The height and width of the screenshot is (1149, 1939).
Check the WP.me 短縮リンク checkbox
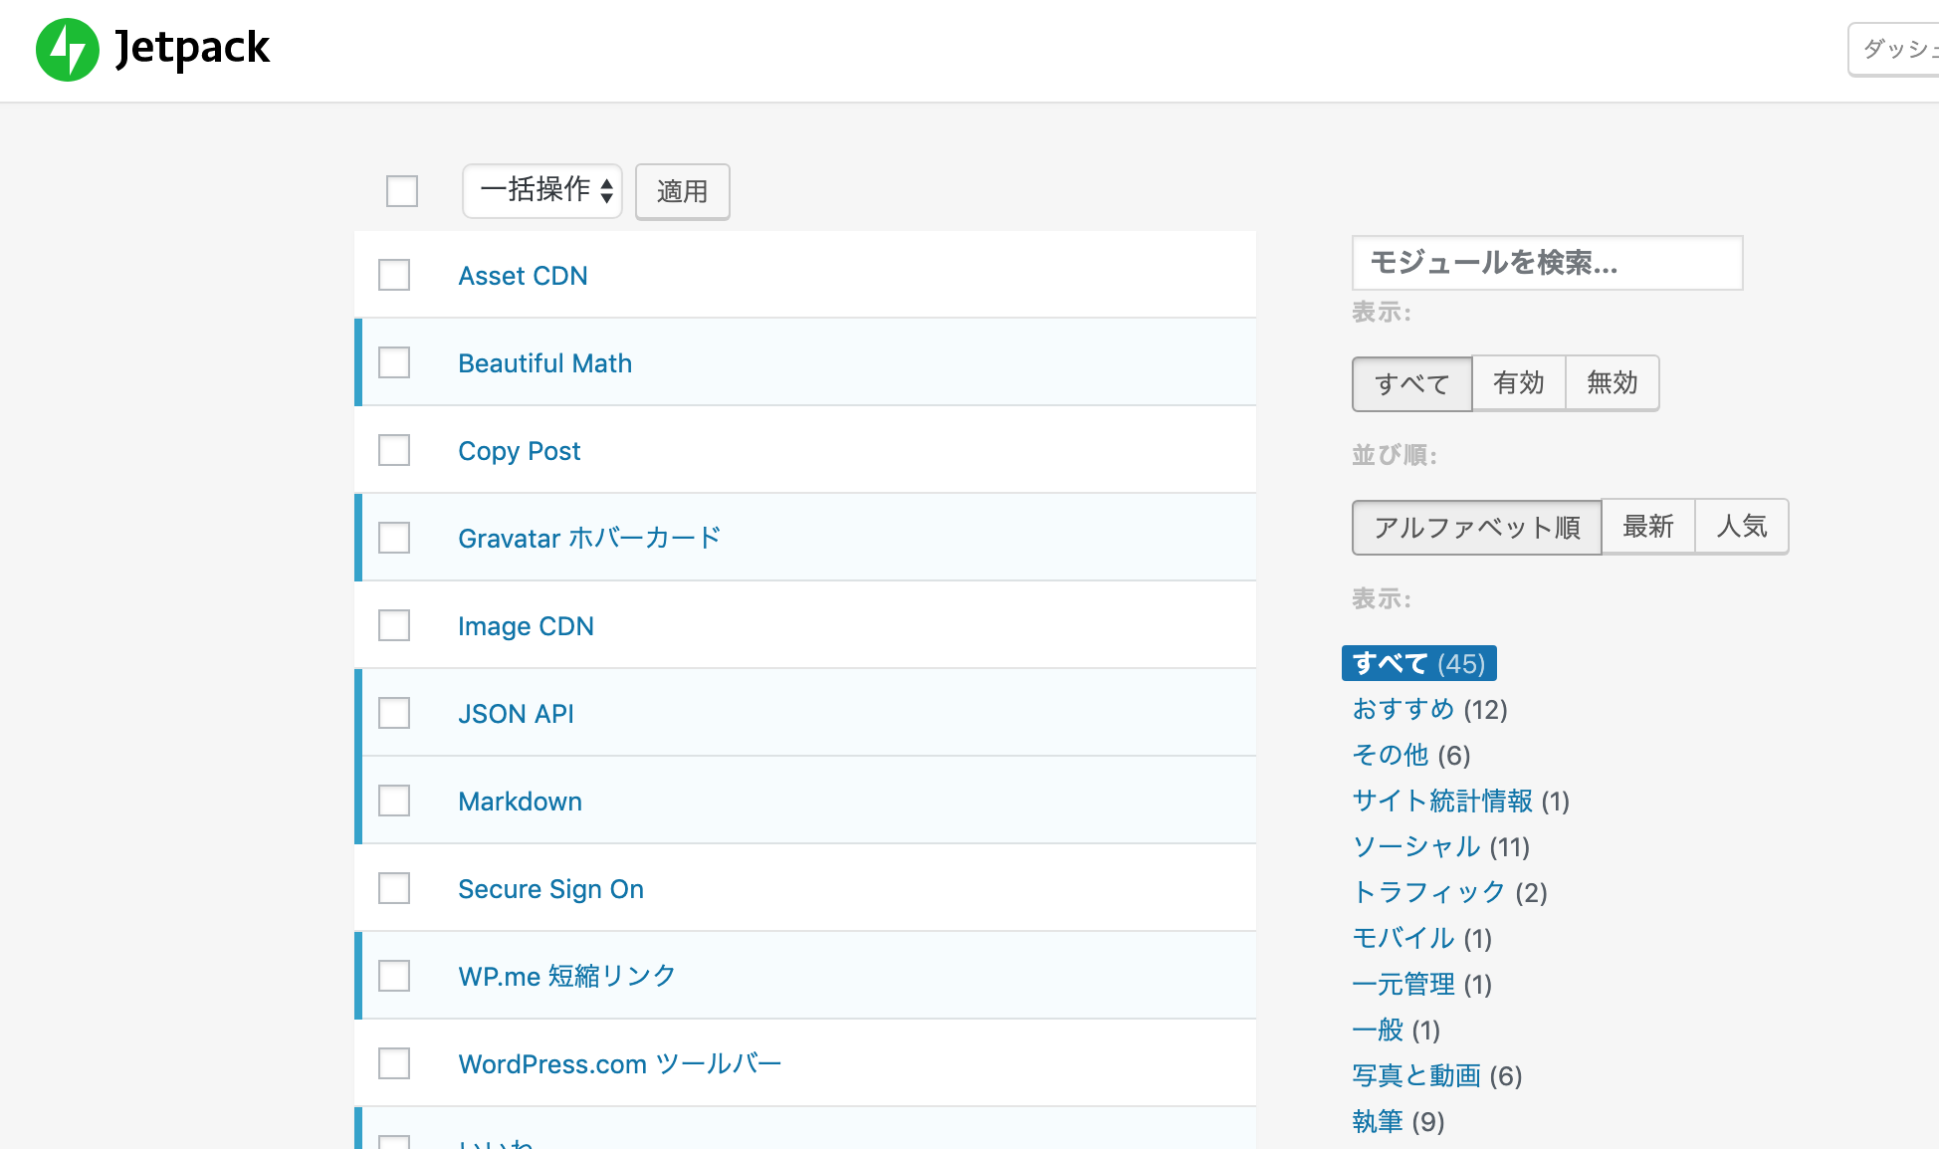point(394,976)
